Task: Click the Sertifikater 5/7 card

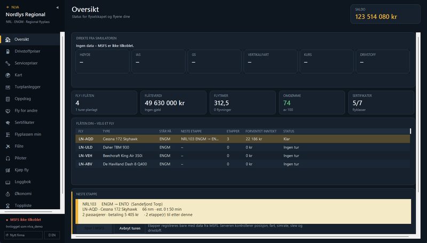Action: [x=381, y=103]
